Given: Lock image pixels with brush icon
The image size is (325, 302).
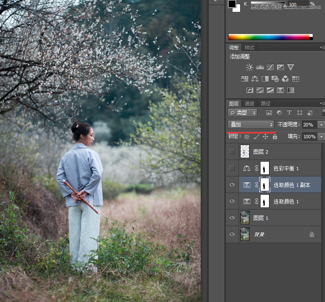Looking at the screenshot, I should point(256,137).
